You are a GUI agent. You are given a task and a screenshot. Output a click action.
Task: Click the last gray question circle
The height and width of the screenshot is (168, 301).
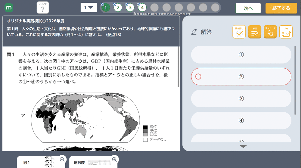215,8
